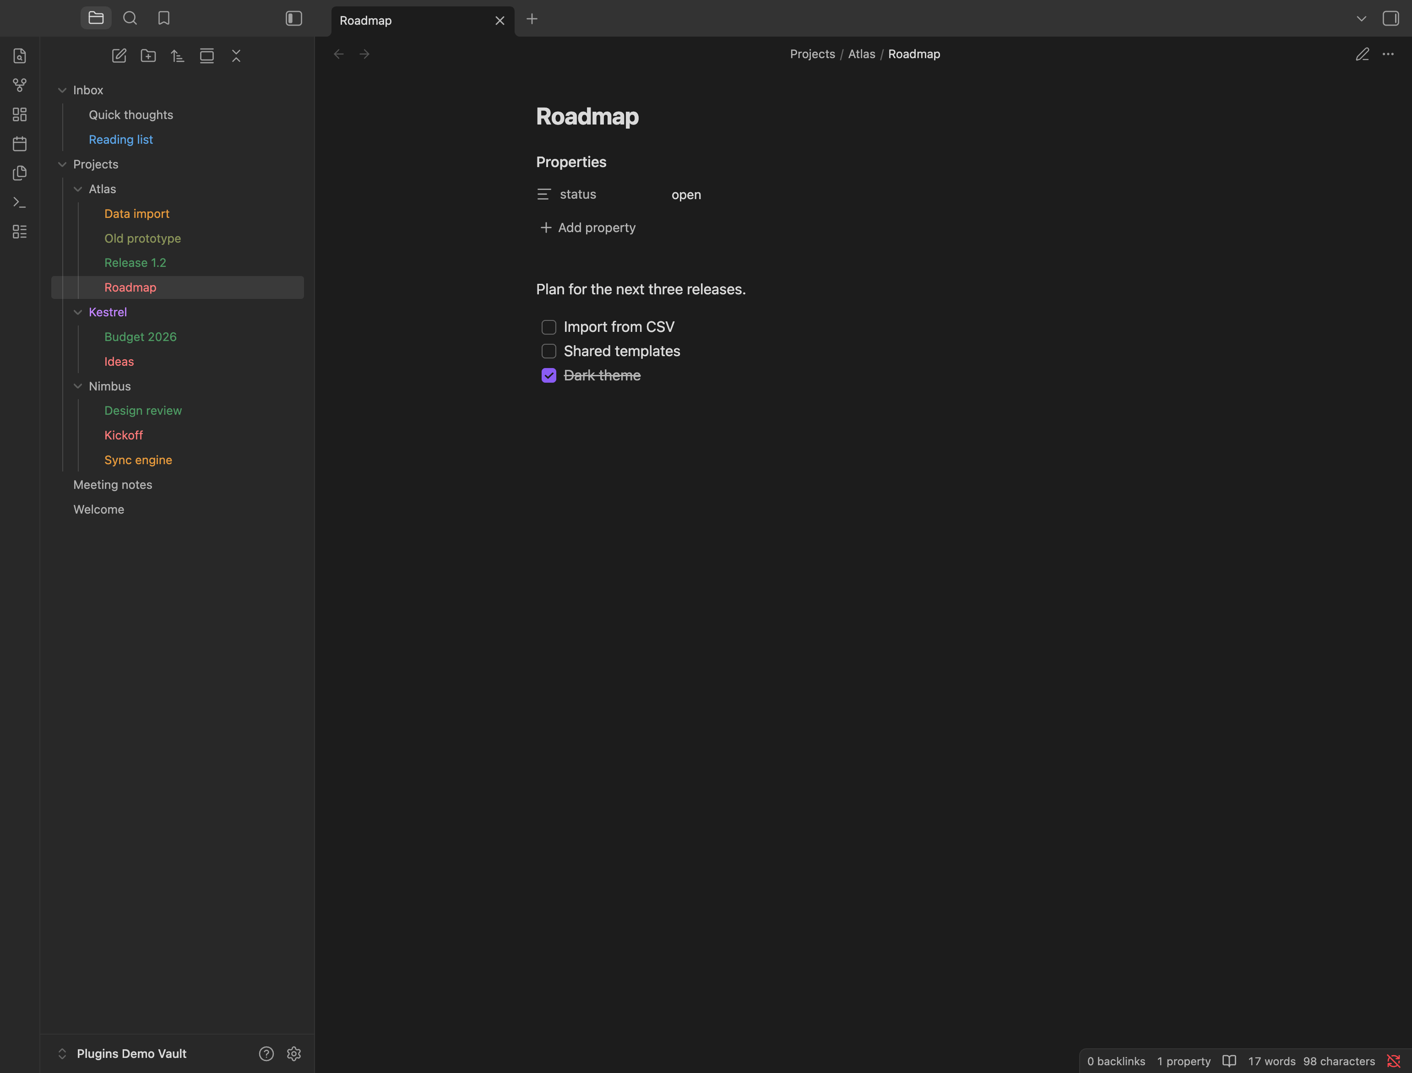The height and width of the screenshot is (1073, 1412).
Task: Click the status property value open
Action: (686, 195)
